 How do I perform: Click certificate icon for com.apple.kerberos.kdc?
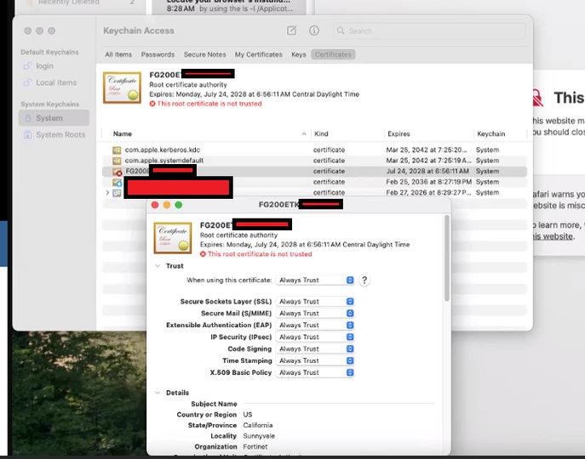(x=117, y=150)
